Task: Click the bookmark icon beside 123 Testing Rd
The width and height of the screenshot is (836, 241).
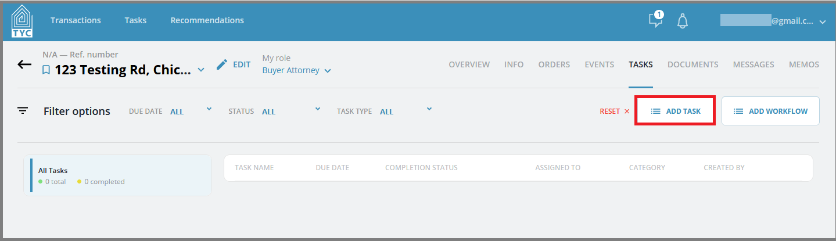Action: pyautogui.click(x=46, y=71)
